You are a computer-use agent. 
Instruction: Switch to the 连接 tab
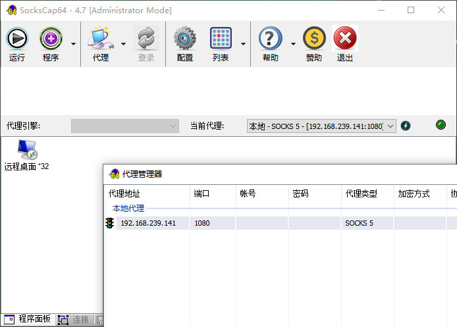pos(74,319)
